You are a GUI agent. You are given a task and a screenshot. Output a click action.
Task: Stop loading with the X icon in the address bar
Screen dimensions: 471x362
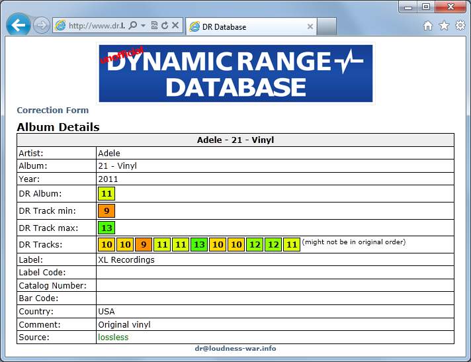[175, 26]
